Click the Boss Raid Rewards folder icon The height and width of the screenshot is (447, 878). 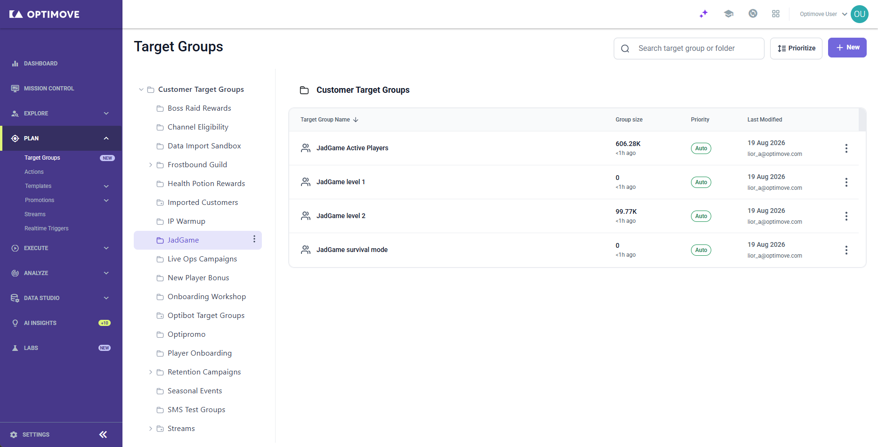coord(160,108)
